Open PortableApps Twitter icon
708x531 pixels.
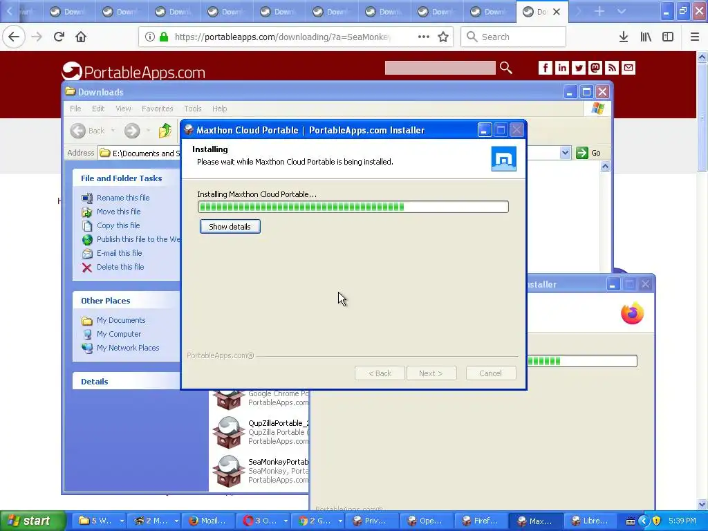pos(579,68)
